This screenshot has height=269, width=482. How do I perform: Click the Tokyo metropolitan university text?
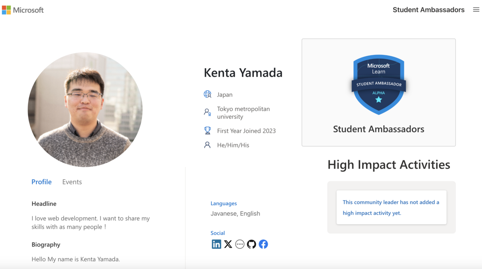pyautogui.click(x=243, y=113)
